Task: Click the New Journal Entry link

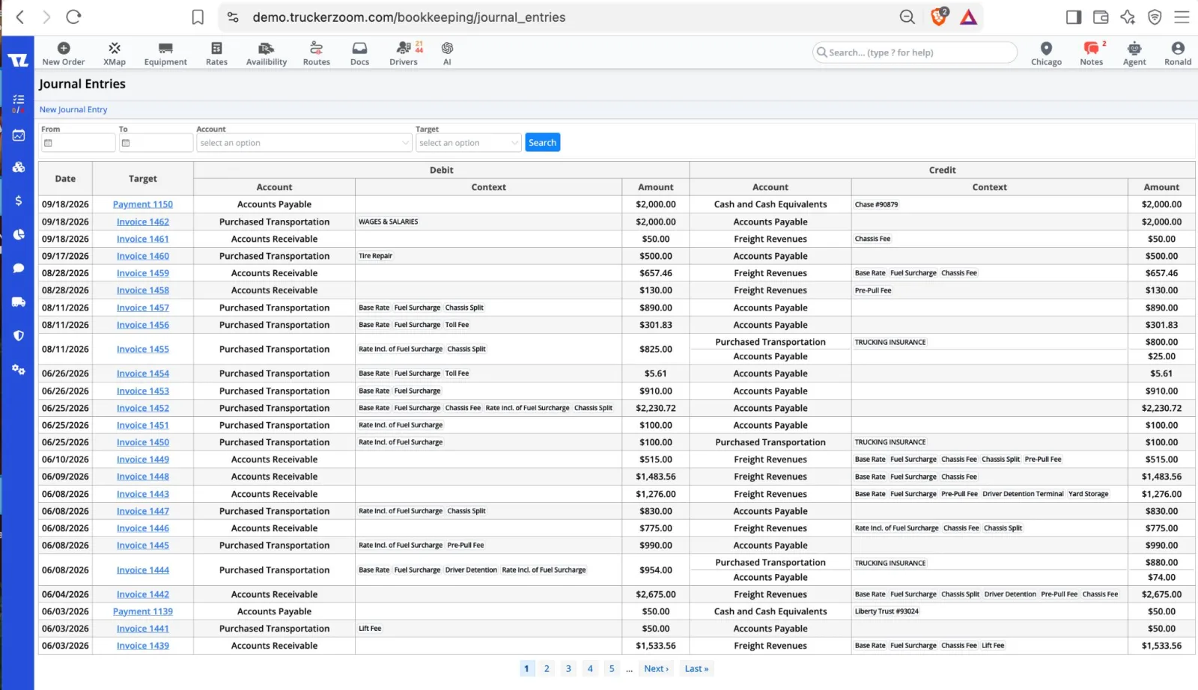Action: point(73,109)
